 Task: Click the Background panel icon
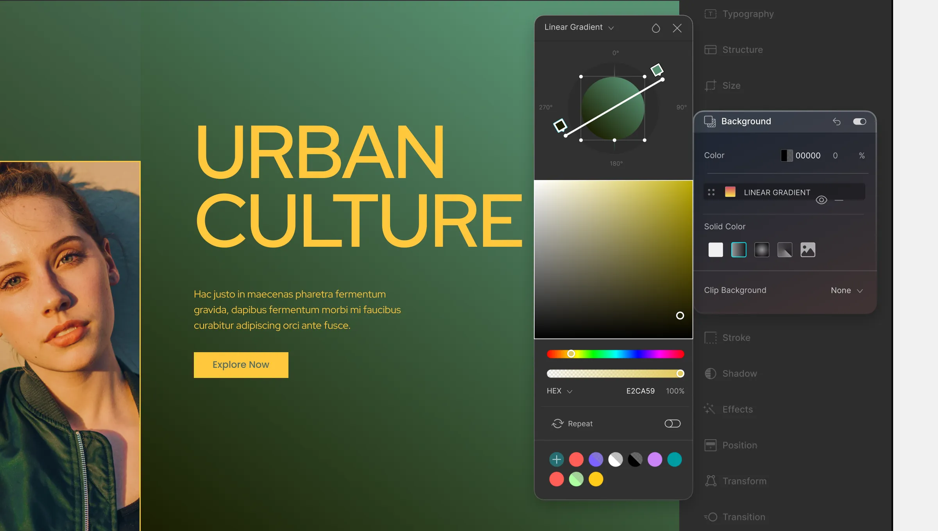[710, 121]
